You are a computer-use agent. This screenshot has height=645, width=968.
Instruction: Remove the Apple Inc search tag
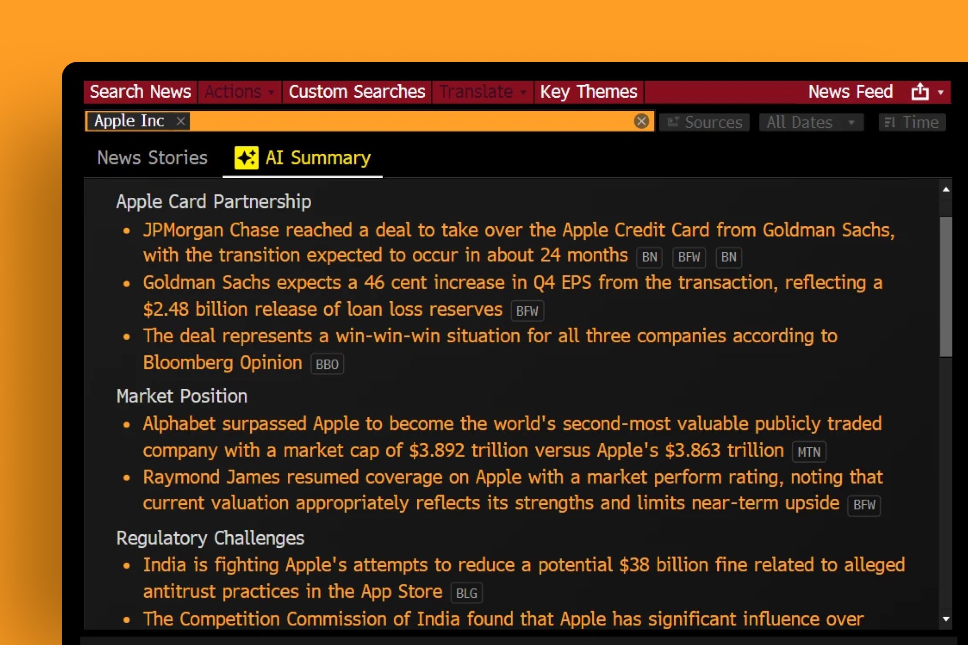pyautogui.click(x=181, y=121)
